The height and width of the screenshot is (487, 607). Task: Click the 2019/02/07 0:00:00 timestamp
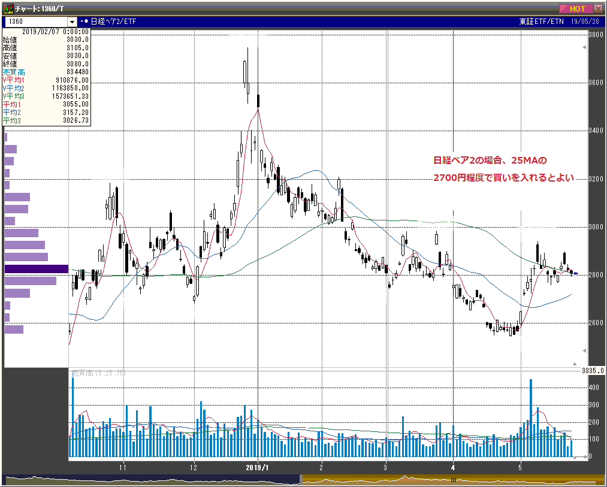point(55,32)
